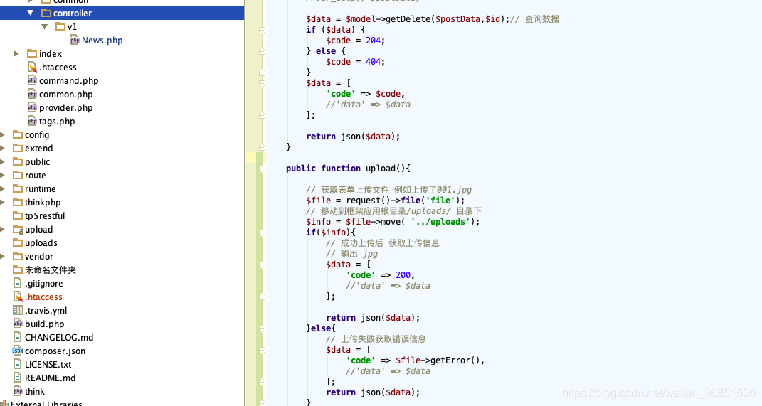Click the request()->file('file') code line
762x406 pixels.
386,200
